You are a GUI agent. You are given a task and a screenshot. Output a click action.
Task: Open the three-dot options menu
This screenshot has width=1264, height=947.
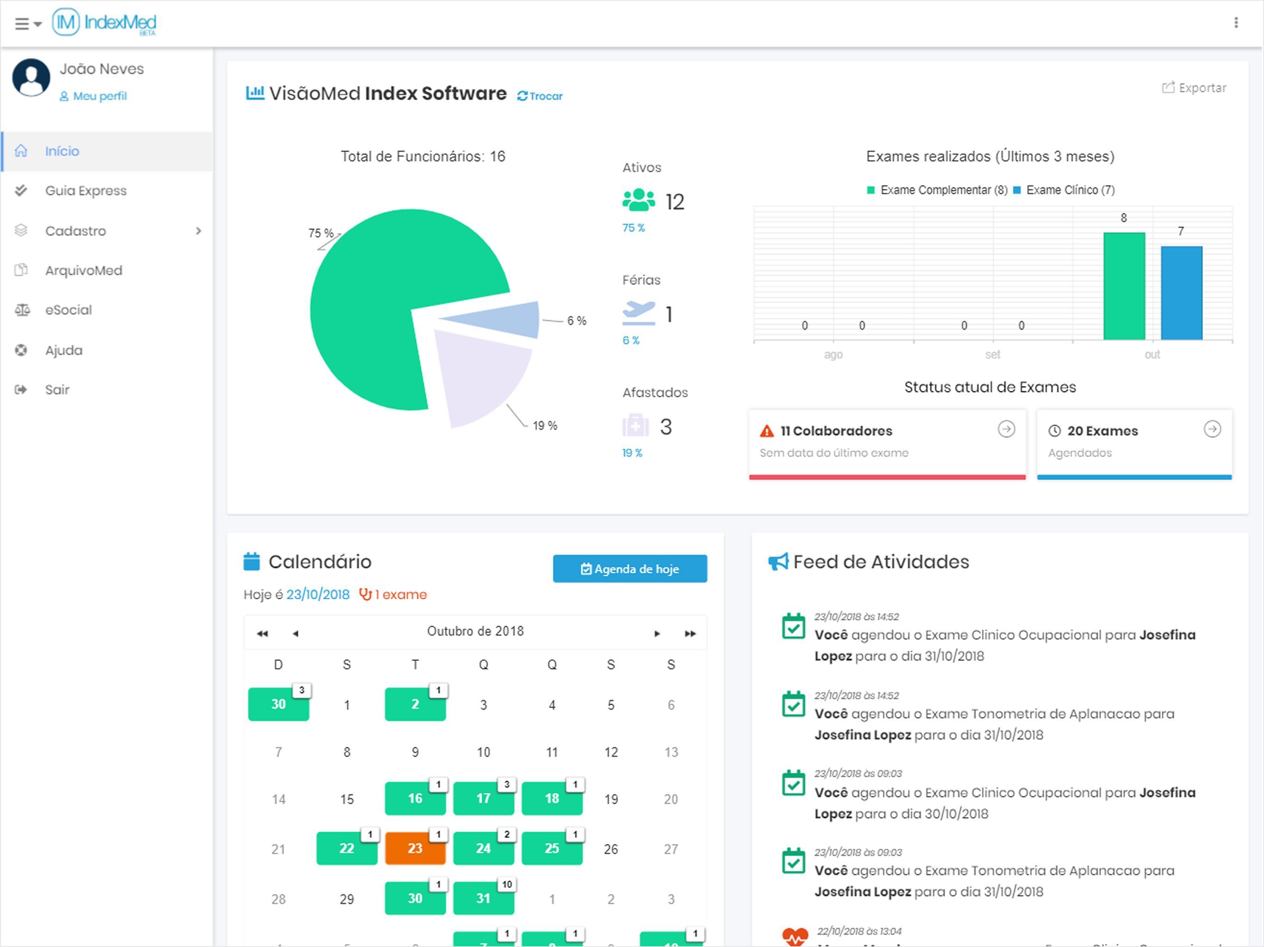(1235, 22)
